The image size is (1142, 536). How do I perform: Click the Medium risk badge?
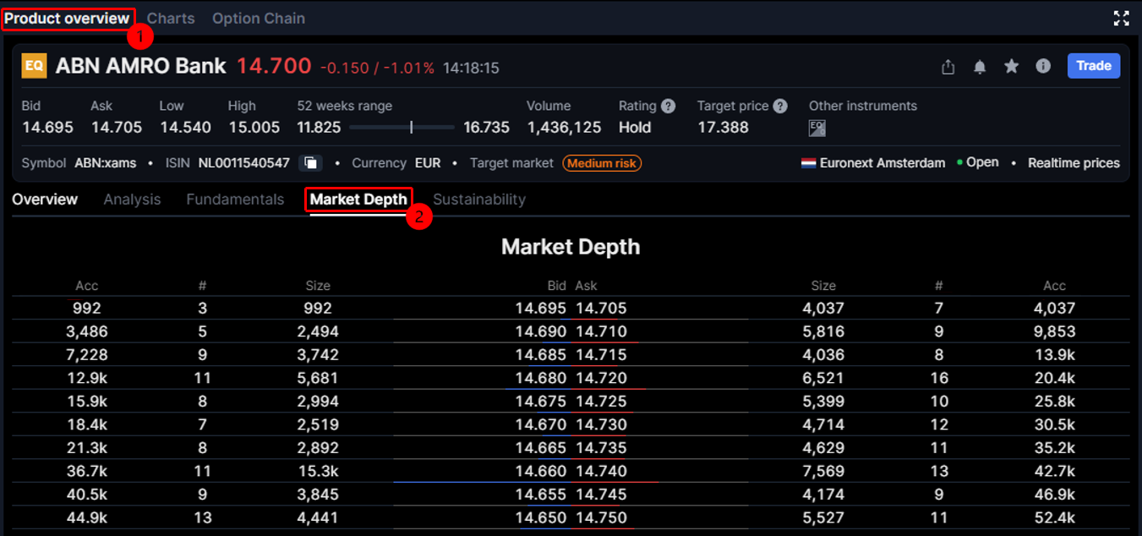[x=602, y=163]
